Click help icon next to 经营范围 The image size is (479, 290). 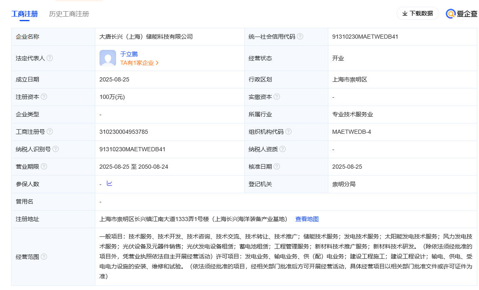tap(44, 256)
